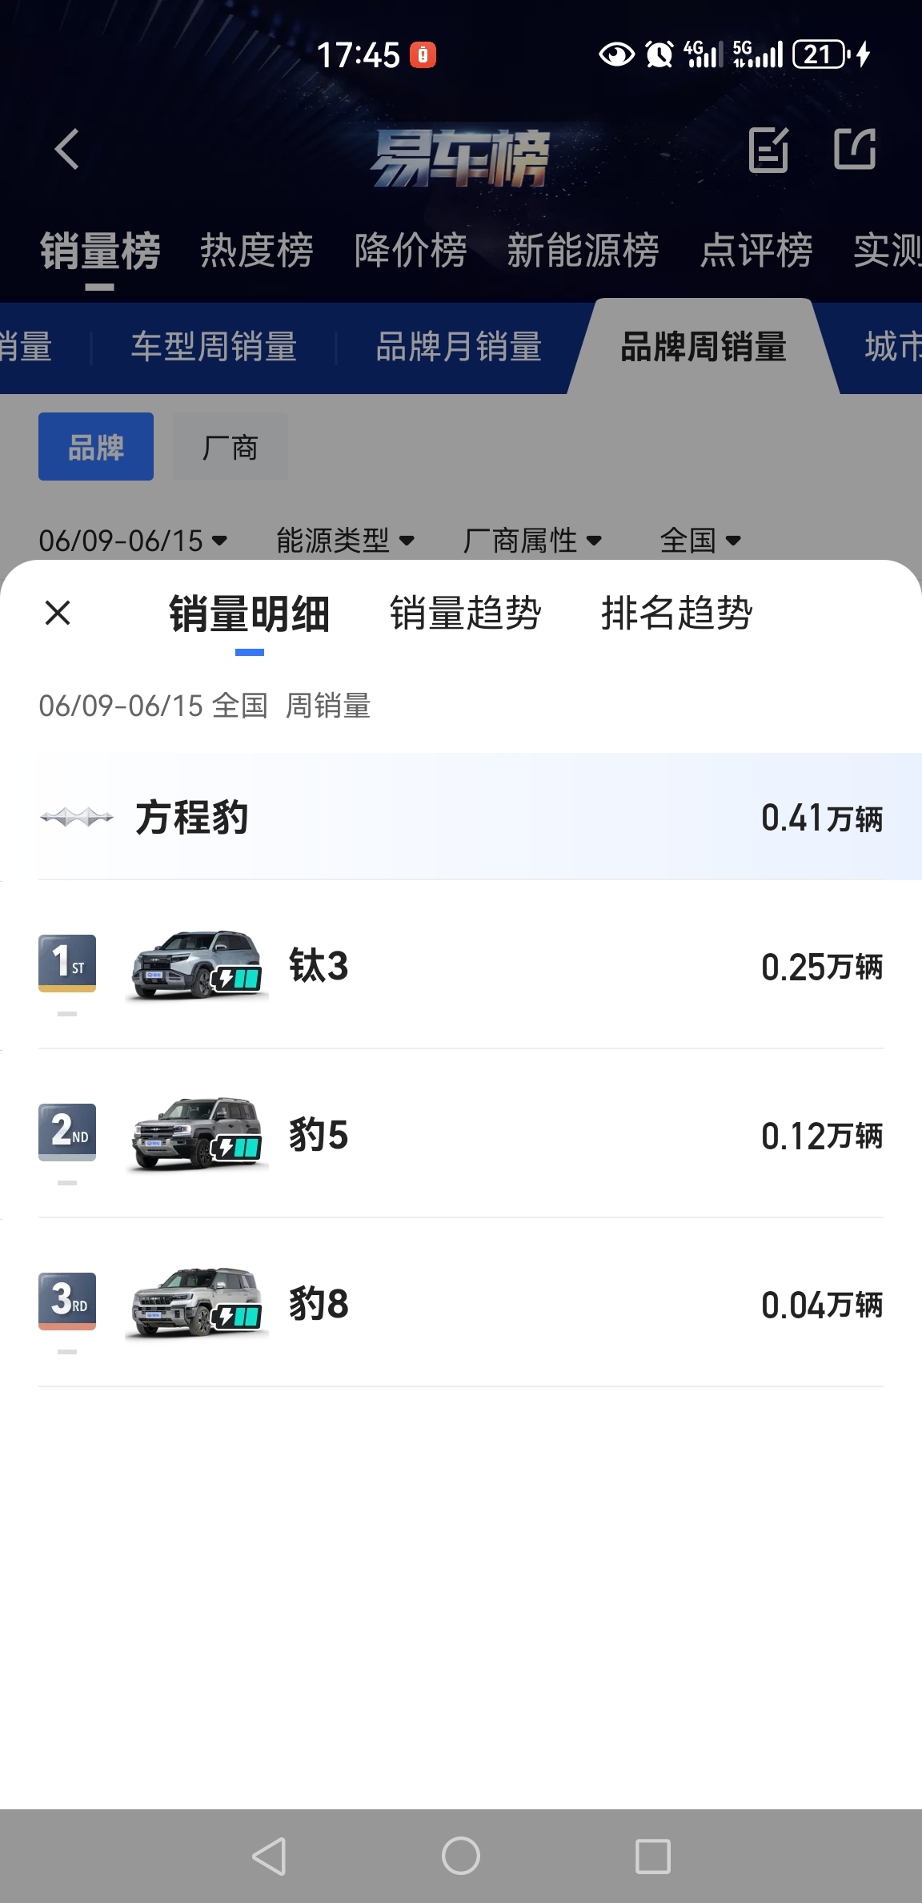The image size is (922, 1903).
Task: Tap the Android back navigation triangle
Action: click(269, 1856)
